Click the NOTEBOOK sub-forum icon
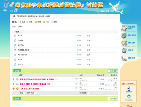 tap(15, 50)
